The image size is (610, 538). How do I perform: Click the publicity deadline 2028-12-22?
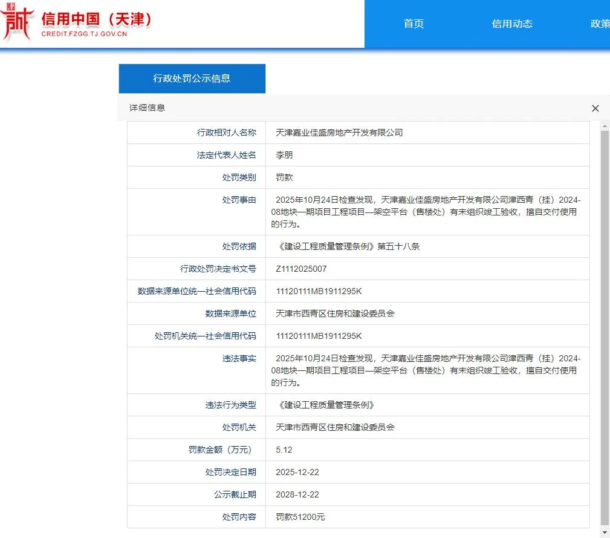pyautogui.click(x=297, y=494)
